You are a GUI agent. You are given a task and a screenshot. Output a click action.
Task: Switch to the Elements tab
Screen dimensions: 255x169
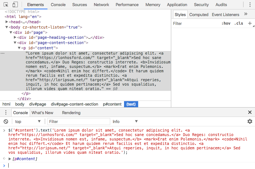[36, 5]
